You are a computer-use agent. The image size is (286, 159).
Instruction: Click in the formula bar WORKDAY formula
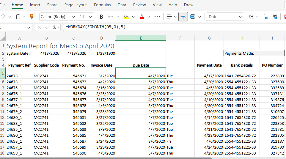pos(95,27)
